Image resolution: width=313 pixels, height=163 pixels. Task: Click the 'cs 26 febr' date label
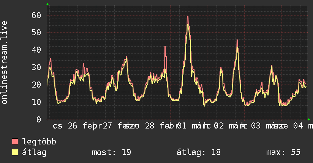click(74, 126)
